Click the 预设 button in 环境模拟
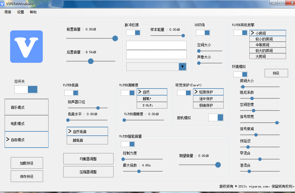The height and width of the screenshot is (193, 295). pos(276,73)
